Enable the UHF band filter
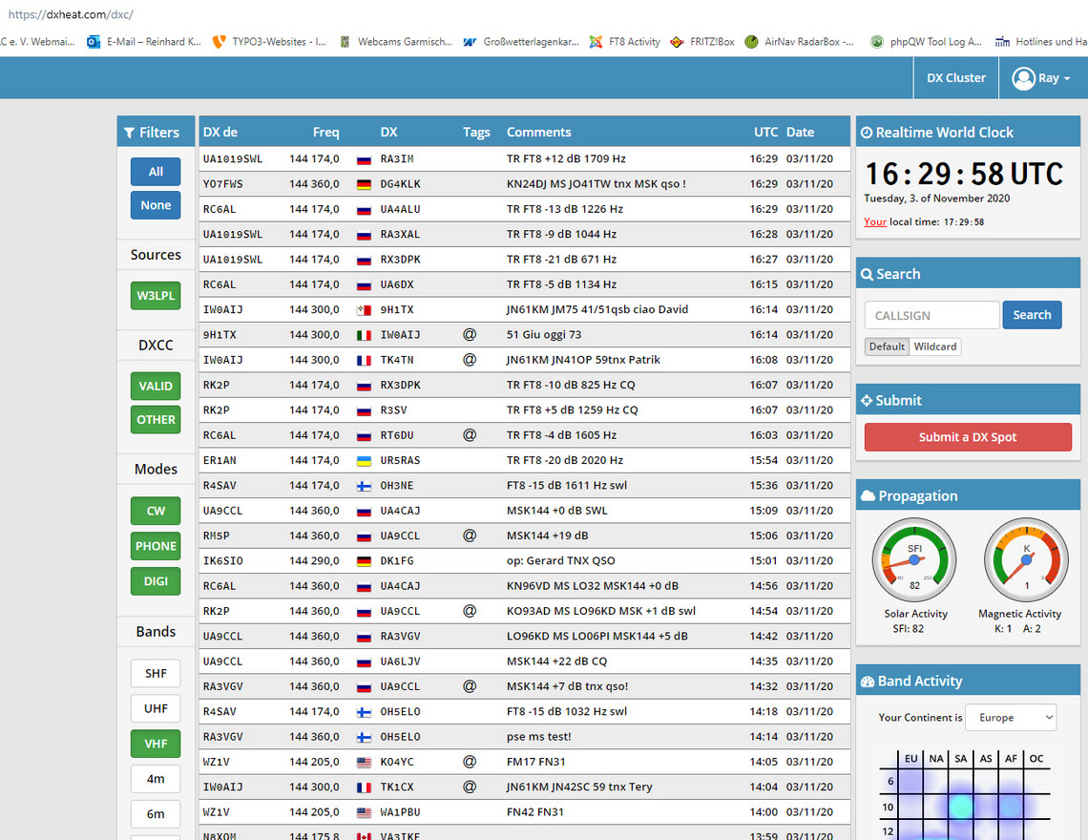The height and width of the screenshot is (840, 1088). pos(156,708)
